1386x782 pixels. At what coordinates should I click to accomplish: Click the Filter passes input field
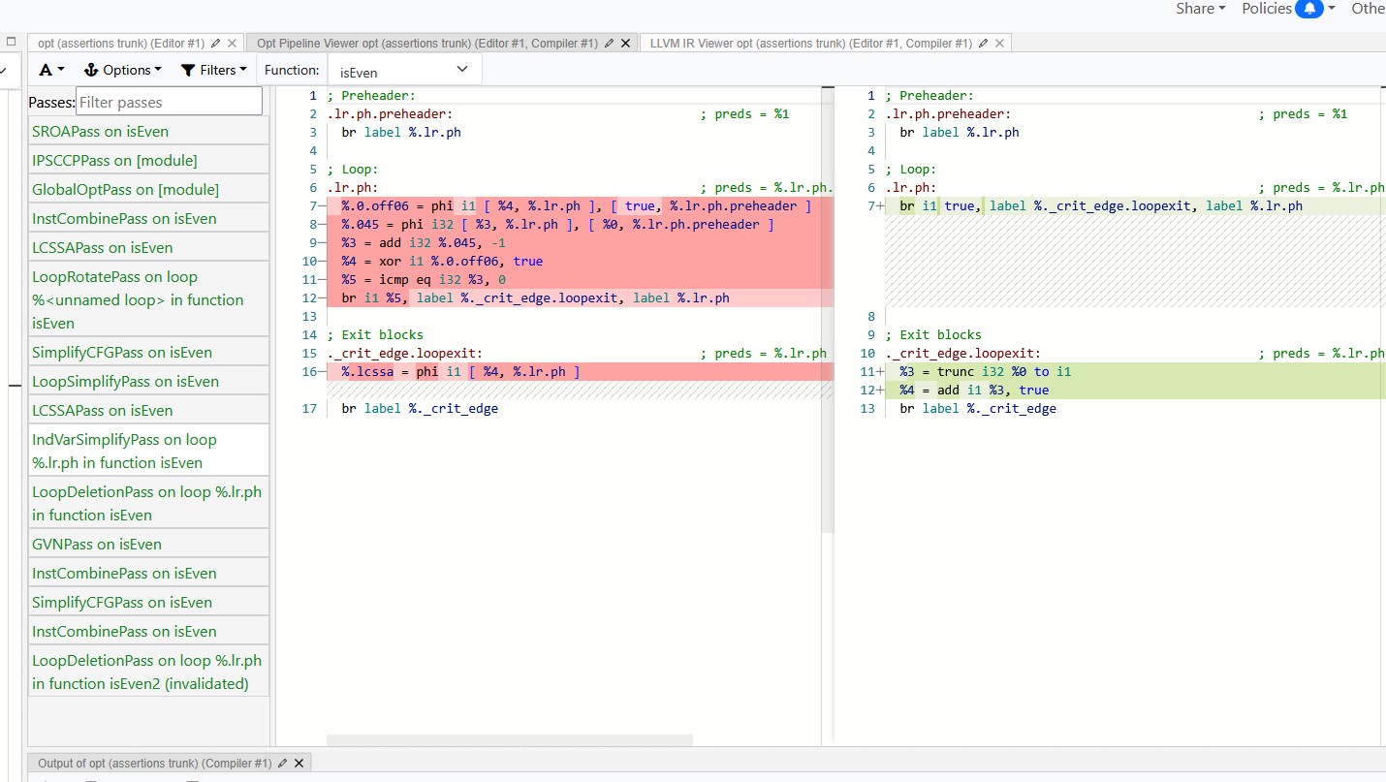(169, 102)
